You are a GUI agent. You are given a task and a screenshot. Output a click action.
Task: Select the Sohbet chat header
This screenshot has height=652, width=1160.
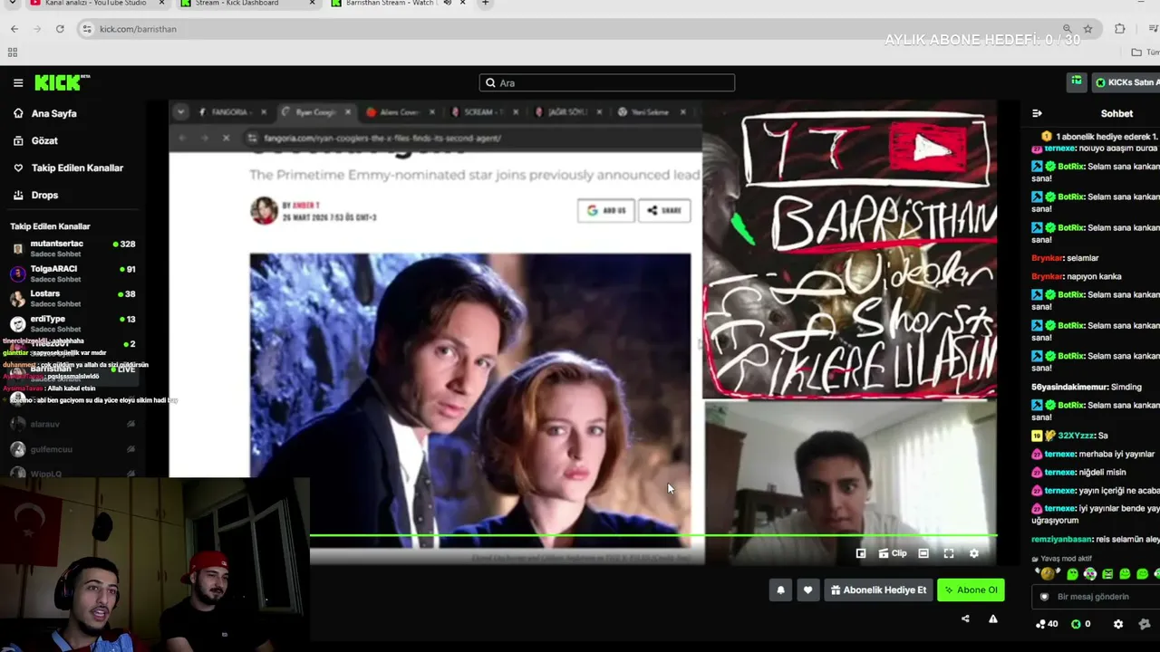(x=1116, y=113)
